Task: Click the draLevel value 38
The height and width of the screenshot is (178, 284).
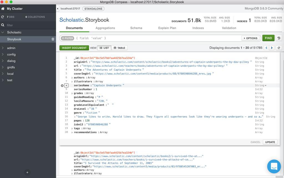Action: (93, 109)
